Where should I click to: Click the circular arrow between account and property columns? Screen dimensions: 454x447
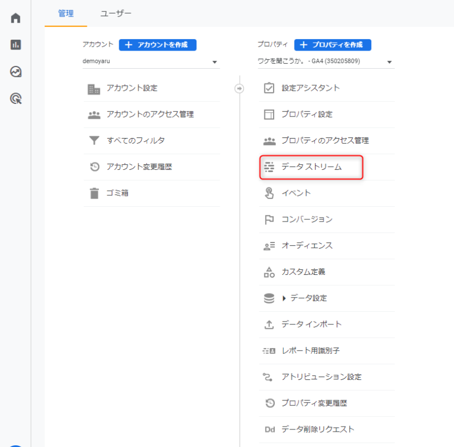pos(239,89)
